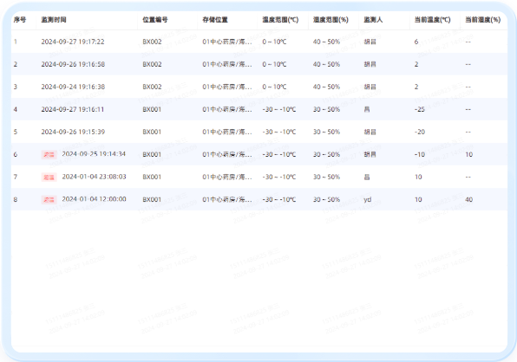Click the 温度范围(℃) column header
The image size is (517, 362).
[x=280, y=20]
